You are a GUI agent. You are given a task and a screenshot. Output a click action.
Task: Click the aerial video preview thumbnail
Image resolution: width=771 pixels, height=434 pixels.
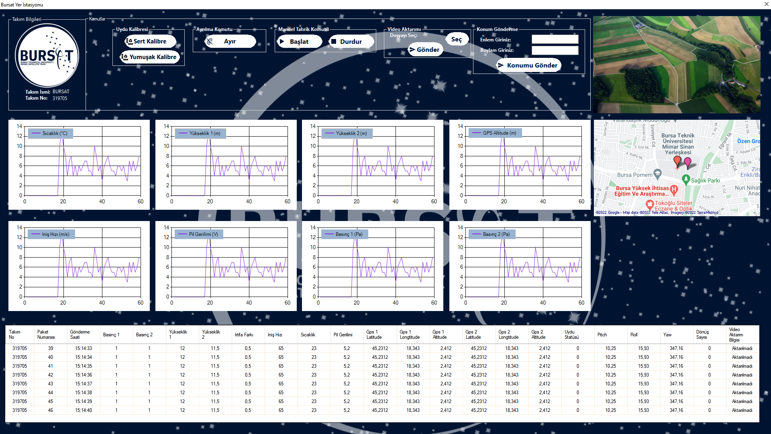coord(676,64)
